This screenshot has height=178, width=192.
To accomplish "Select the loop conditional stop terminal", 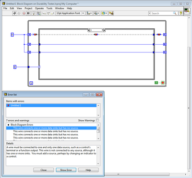I will [163, 83].
